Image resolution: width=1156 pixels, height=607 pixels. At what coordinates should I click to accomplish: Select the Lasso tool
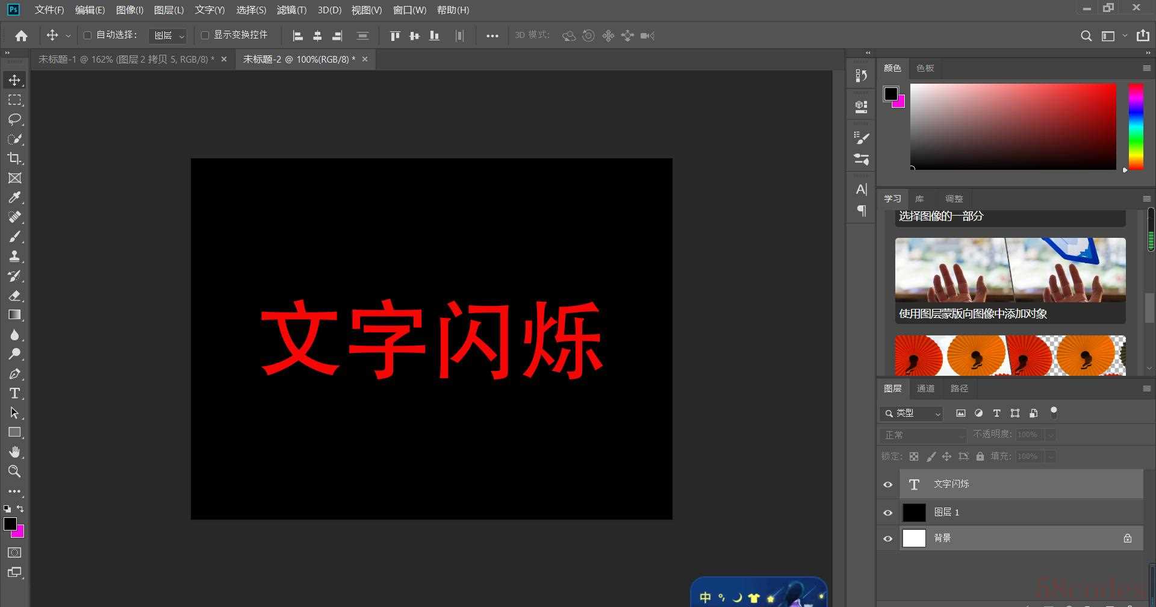(x=14, y=119)
